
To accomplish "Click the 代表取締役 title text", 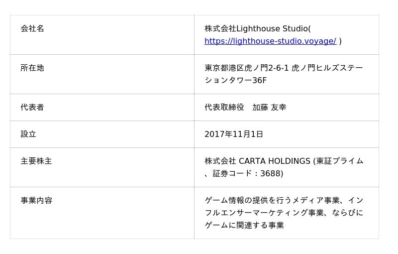I will [x=224, y=108].
